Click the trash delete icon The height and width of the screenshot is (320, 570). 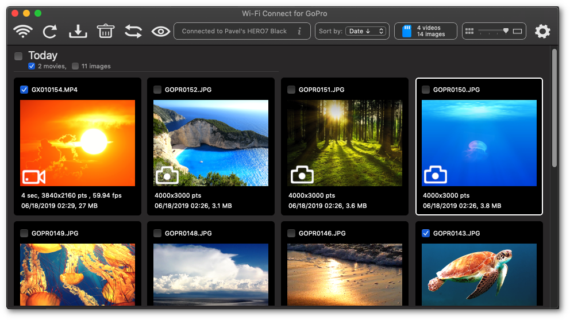pos(105,31)
